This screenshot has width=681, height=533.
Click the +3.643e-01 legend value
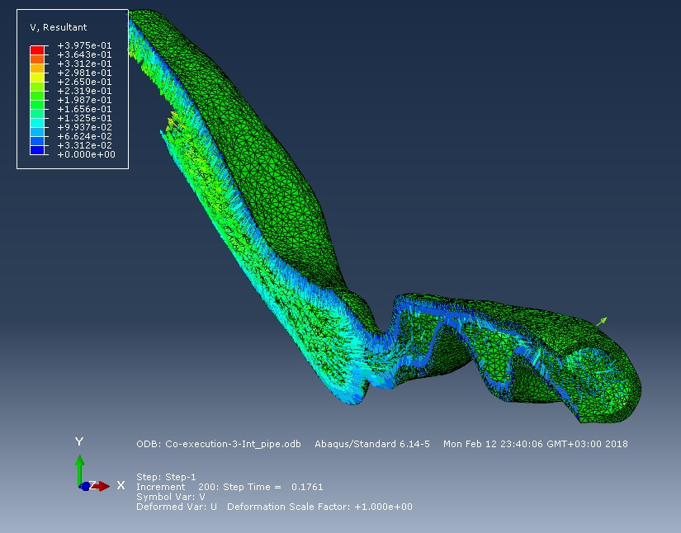pos(84,54)
